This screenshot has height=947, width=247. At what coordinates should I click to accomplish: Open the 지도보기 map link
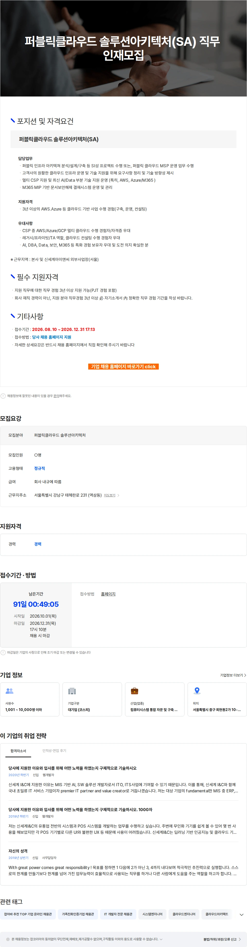(x=110, y=495)
